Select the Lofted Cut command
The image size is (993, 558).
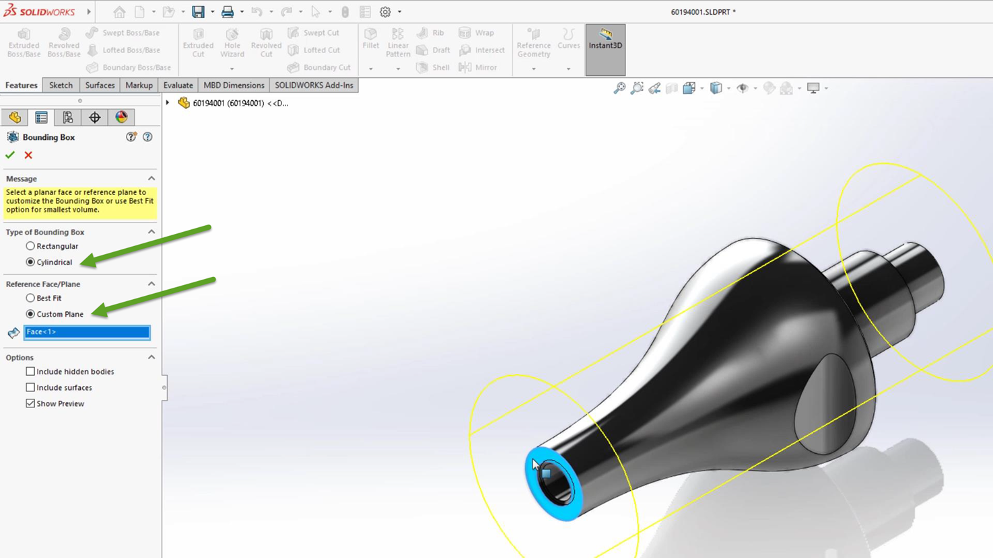(314, 50)
